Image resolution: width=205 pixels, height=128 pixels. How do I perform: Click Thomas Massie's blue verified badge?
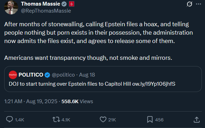pos(64,4)
